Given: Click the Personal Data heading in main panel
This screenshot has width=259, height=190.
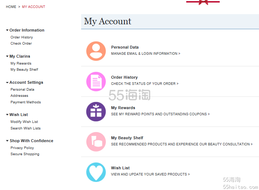Looking at the screenshot, I should point(125,47).
